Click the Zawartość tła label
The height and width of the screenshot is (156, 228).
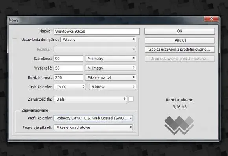pos(40,99)
